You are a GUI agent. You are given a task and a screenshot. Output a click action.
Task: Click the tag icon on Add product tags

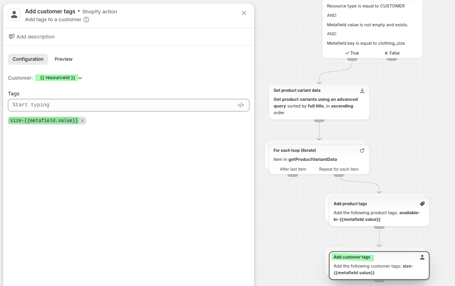click(x=422, y=204)
